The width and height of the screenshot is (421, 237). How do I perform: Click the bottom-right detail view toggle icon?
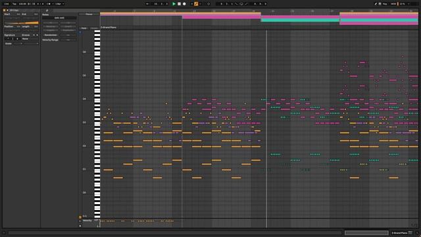tap(417, 233)
